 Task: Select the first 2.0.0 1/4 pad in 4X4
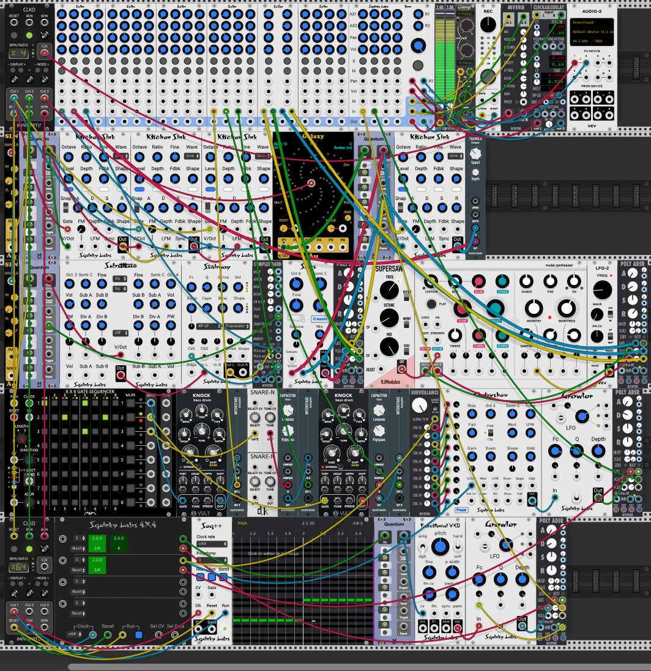click(97, 543)
